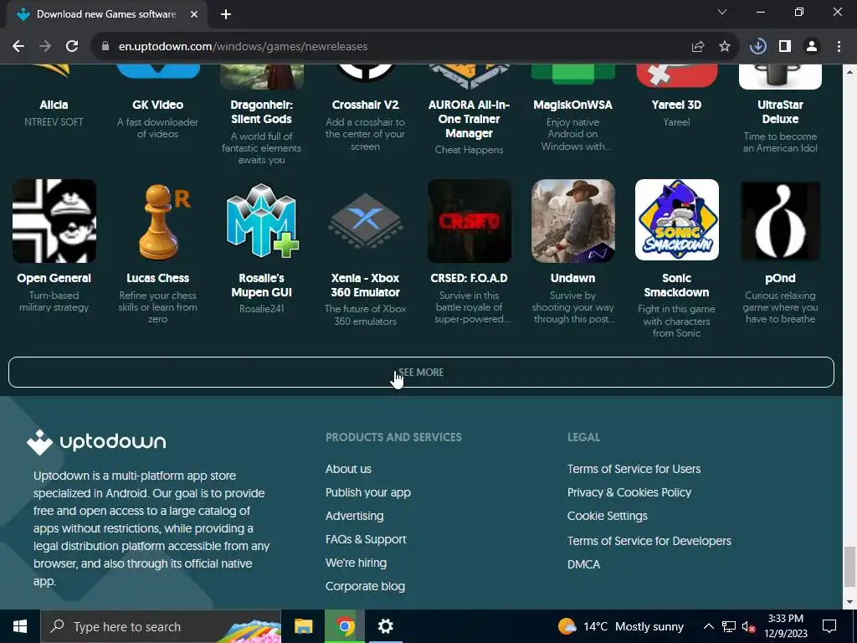Open the FAQs & Support link
The width and height of the screenshot is (857, 643).
pos(366,539)
